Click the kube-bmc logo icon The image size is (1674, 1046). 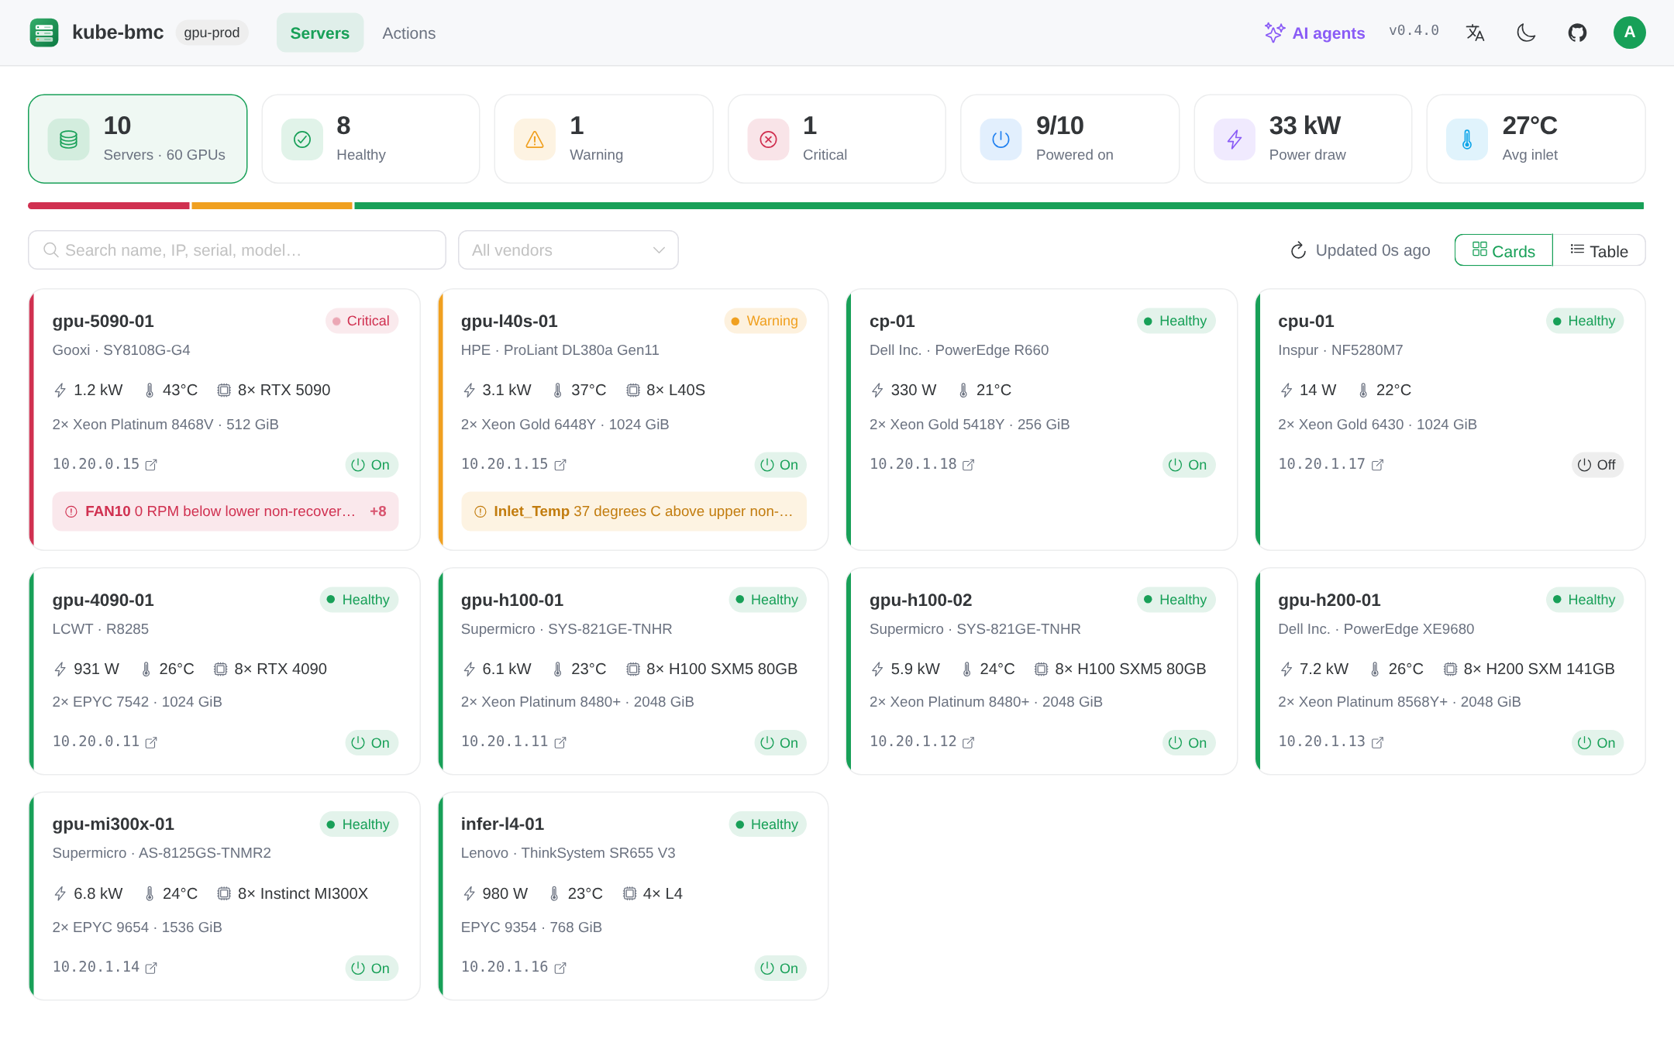pos(44,33)
